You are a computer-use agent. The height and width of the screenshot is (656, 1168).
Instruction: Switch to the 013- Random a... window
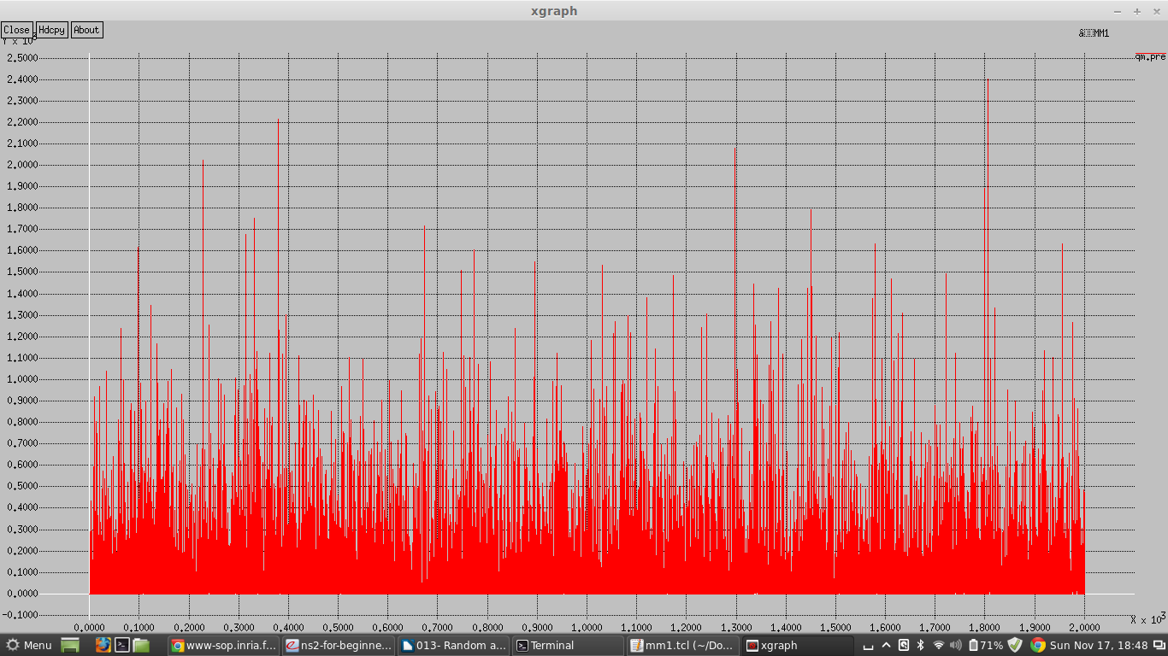(454, 646)
